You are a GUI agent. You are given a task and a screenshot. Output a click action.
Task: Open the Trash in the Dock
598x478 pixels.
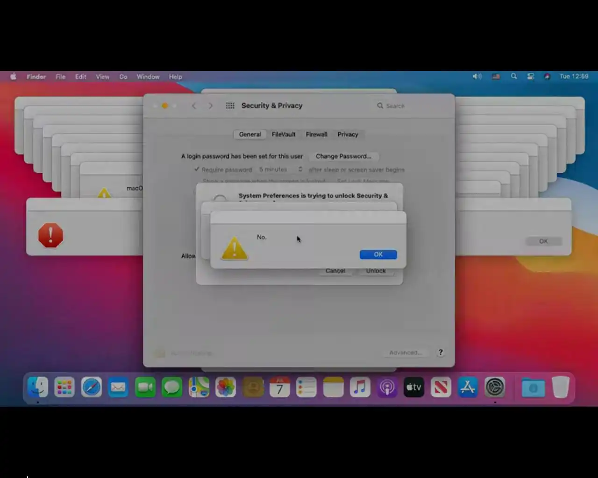coord(560,387)
